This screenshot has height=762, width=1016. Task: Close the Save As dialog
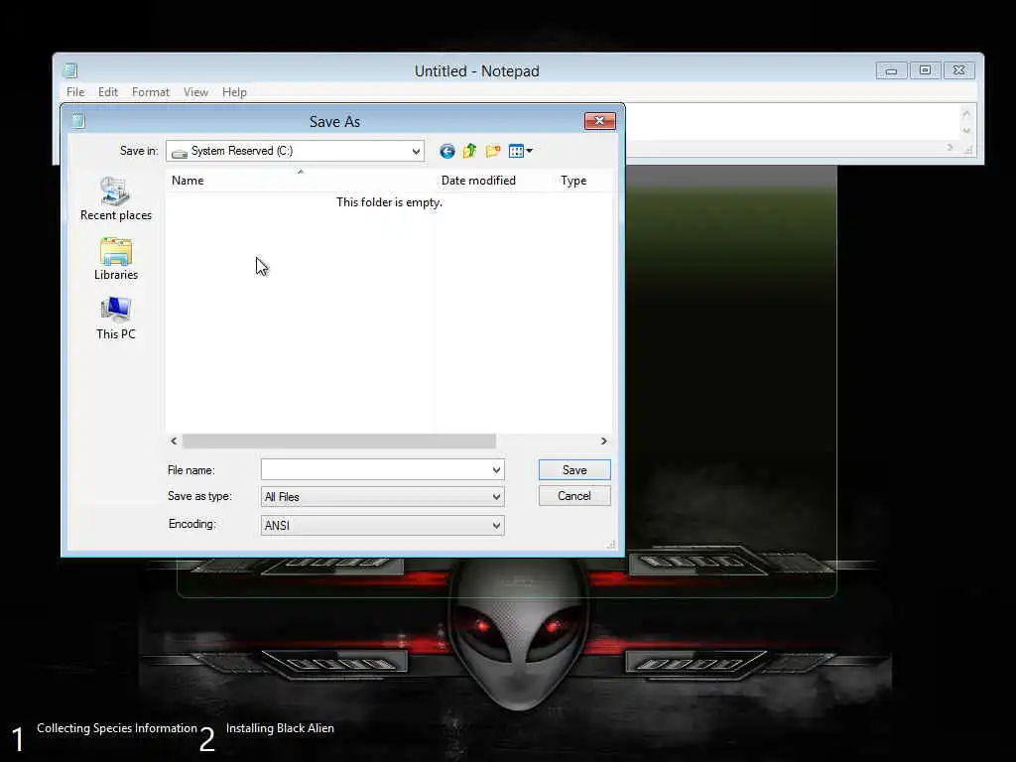[600, 121]
